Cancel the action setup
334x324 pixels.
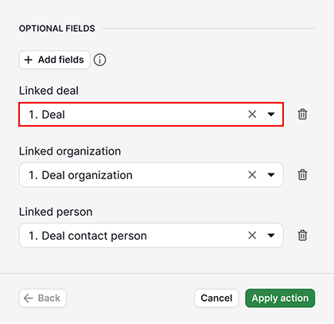click(216, 299)
